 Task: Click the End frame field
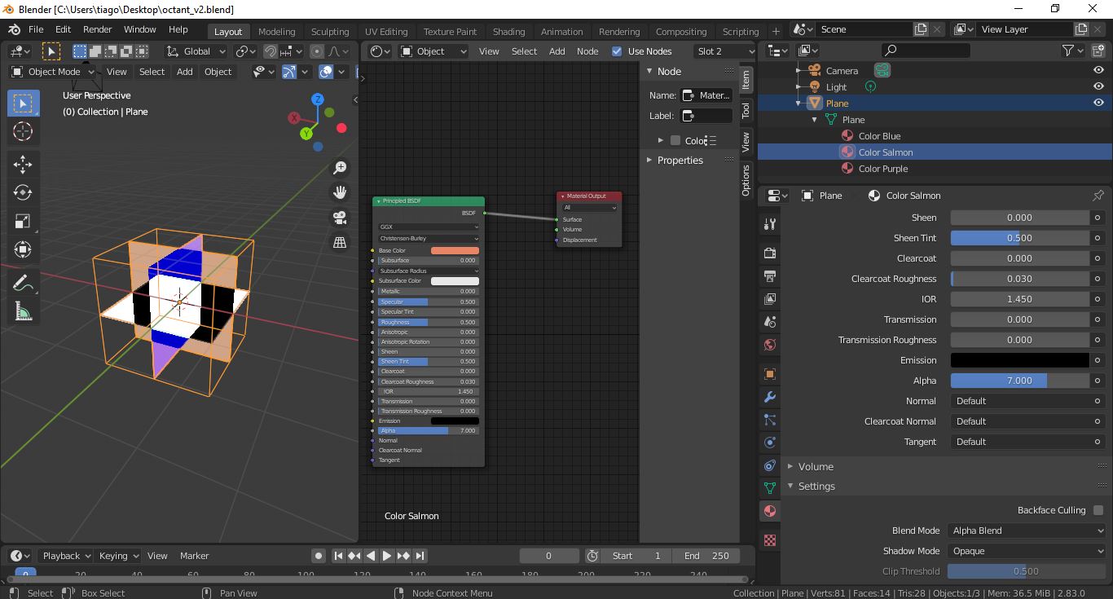pos(706,556)
